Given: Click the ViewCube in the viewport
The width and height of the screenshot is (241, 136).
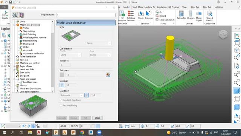Looking at the screenshot, I should click(x=223, y=34).
